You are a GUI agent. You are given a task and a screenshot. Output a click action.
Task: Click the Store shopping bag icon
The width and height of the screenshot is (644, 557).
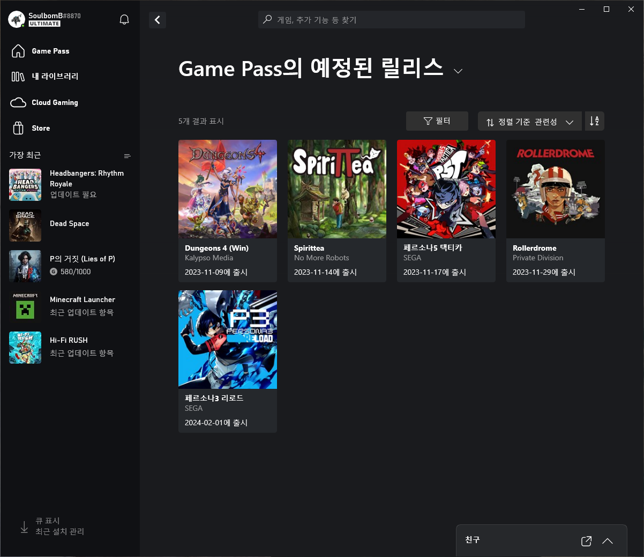click(x=18, y=128)
